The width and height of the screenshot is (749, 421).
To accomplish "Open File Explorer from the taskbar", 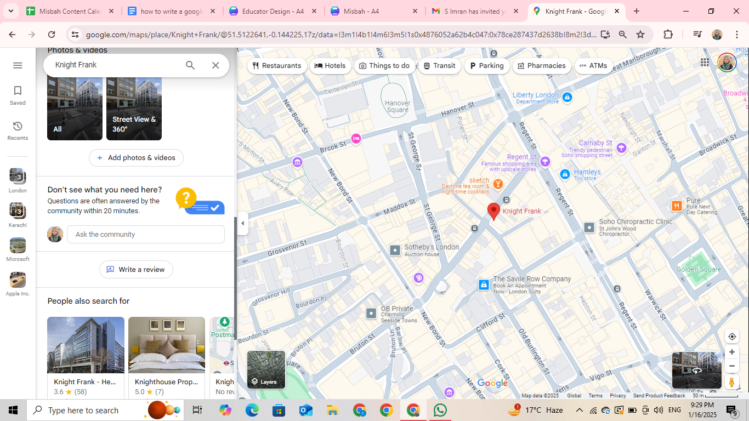I will click(332, 410).
